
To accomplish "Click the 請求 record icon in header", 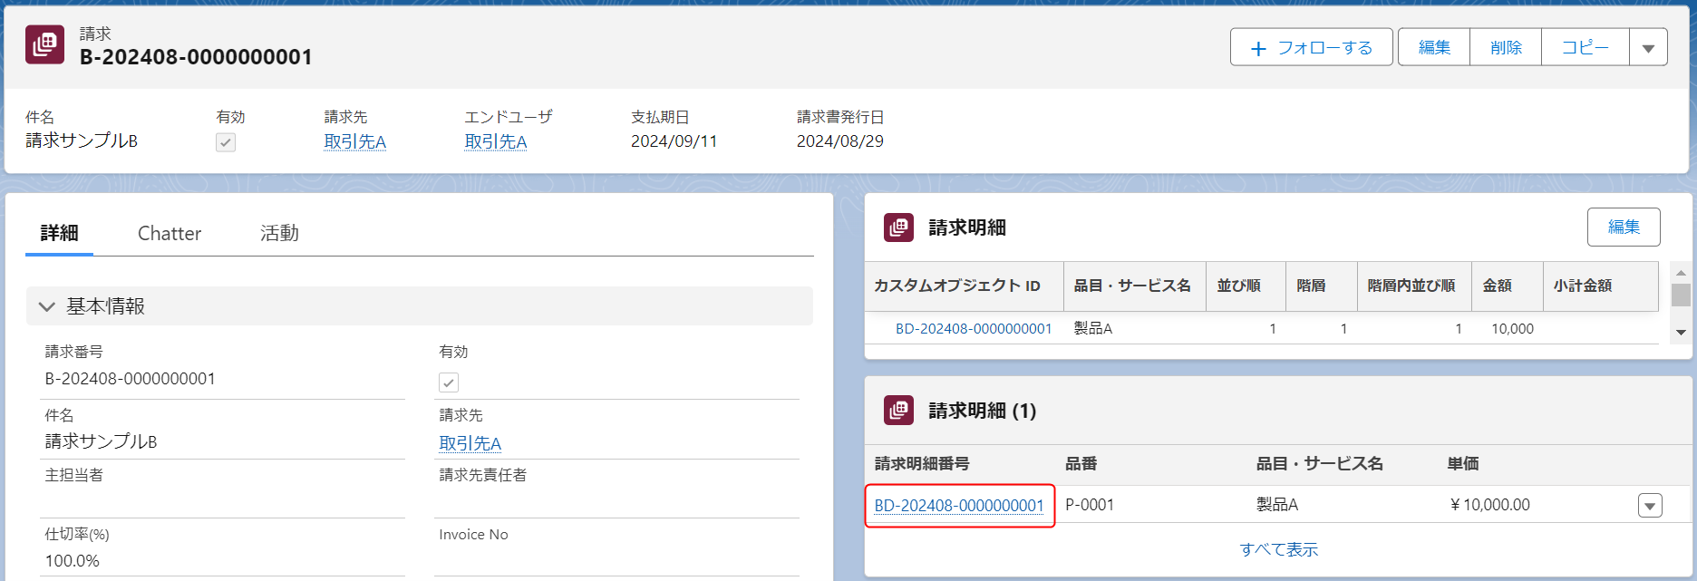I will click(44, 44).
